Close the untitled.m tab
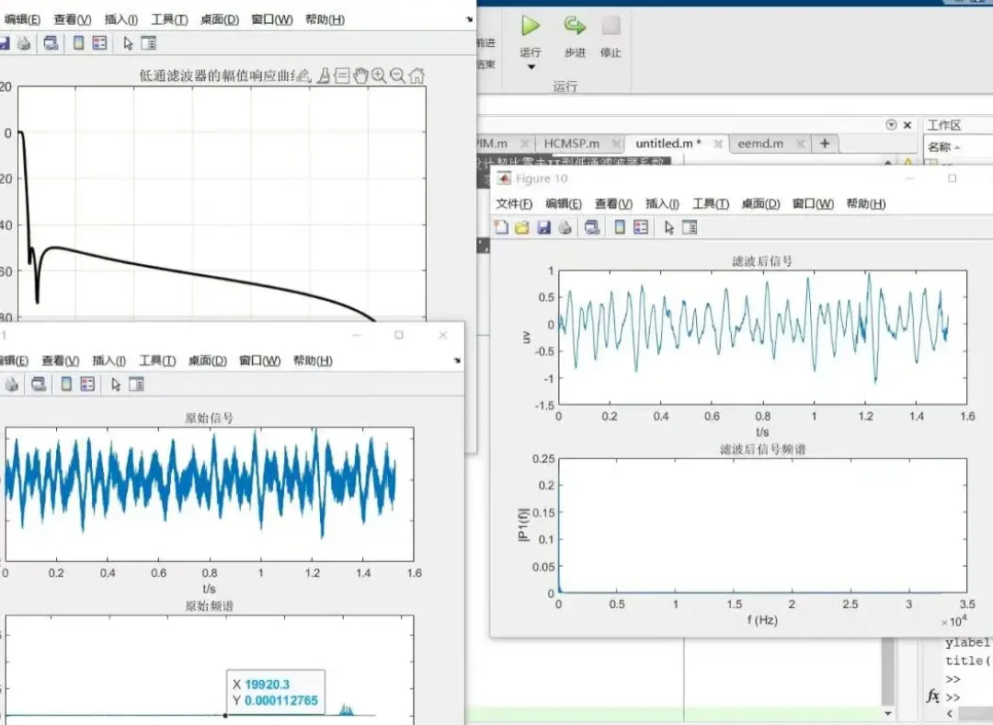Screen dimensions: 993x725 click(x=717, y=144)
